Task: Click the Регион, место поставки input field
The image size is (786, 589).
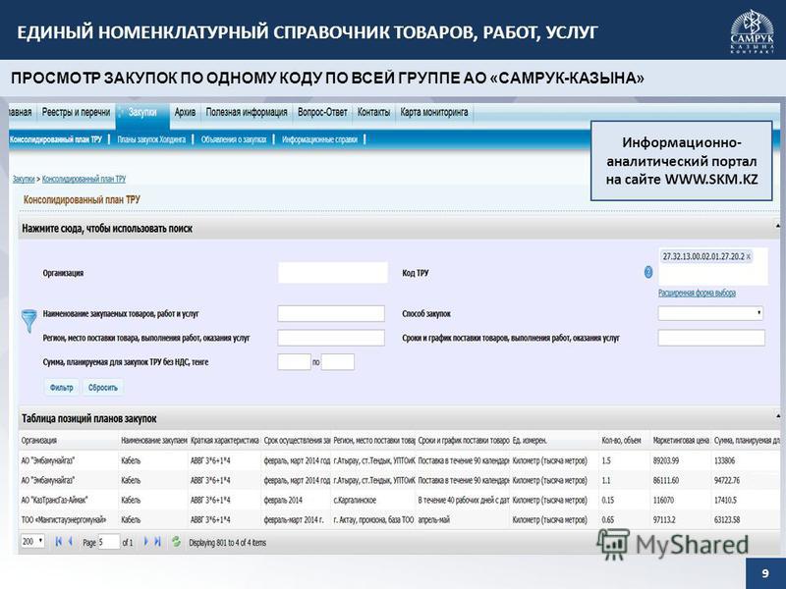Action: 331,338
